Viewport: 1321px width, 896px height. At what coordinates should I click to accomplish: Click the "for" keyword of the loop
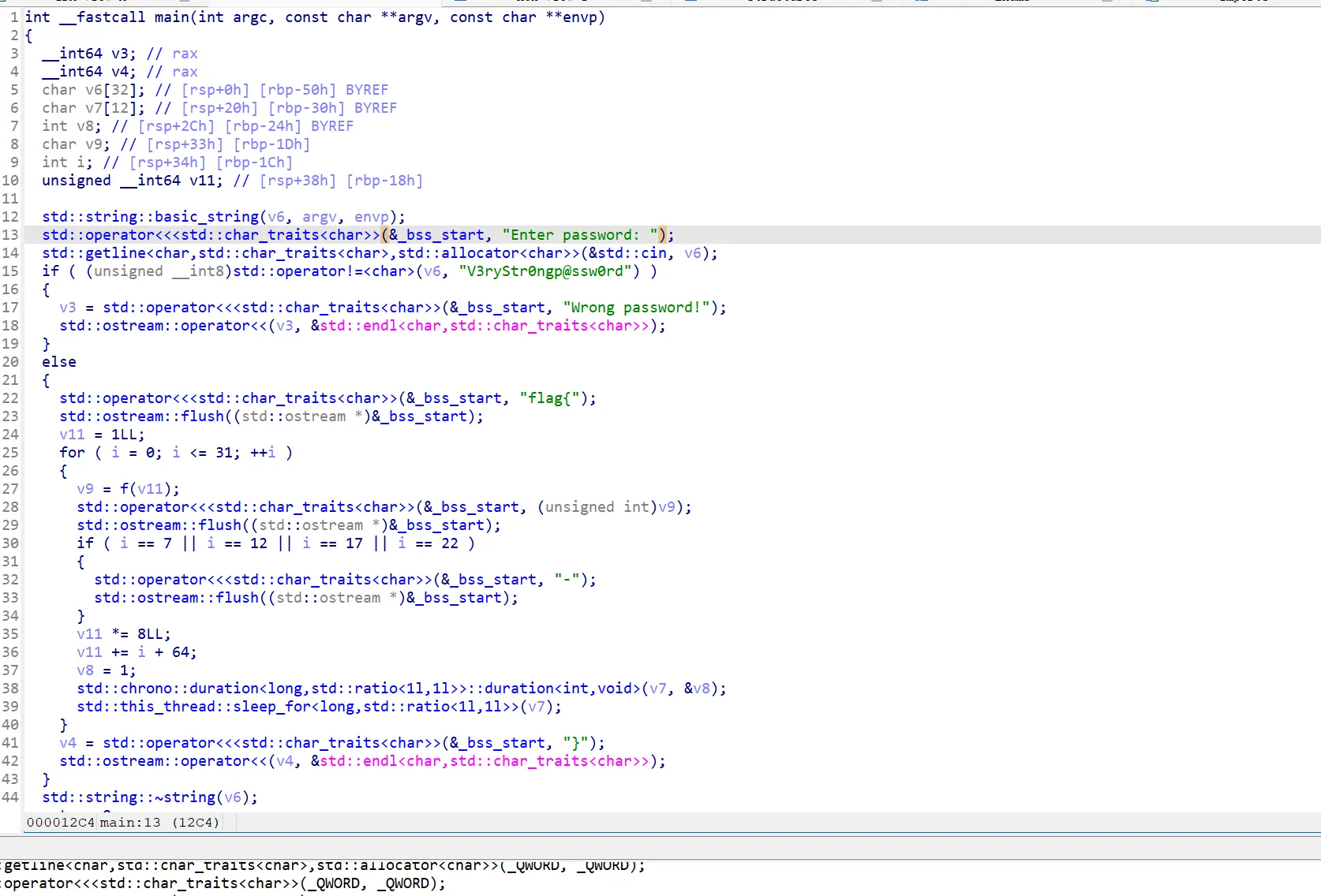[x=72, y=453]
